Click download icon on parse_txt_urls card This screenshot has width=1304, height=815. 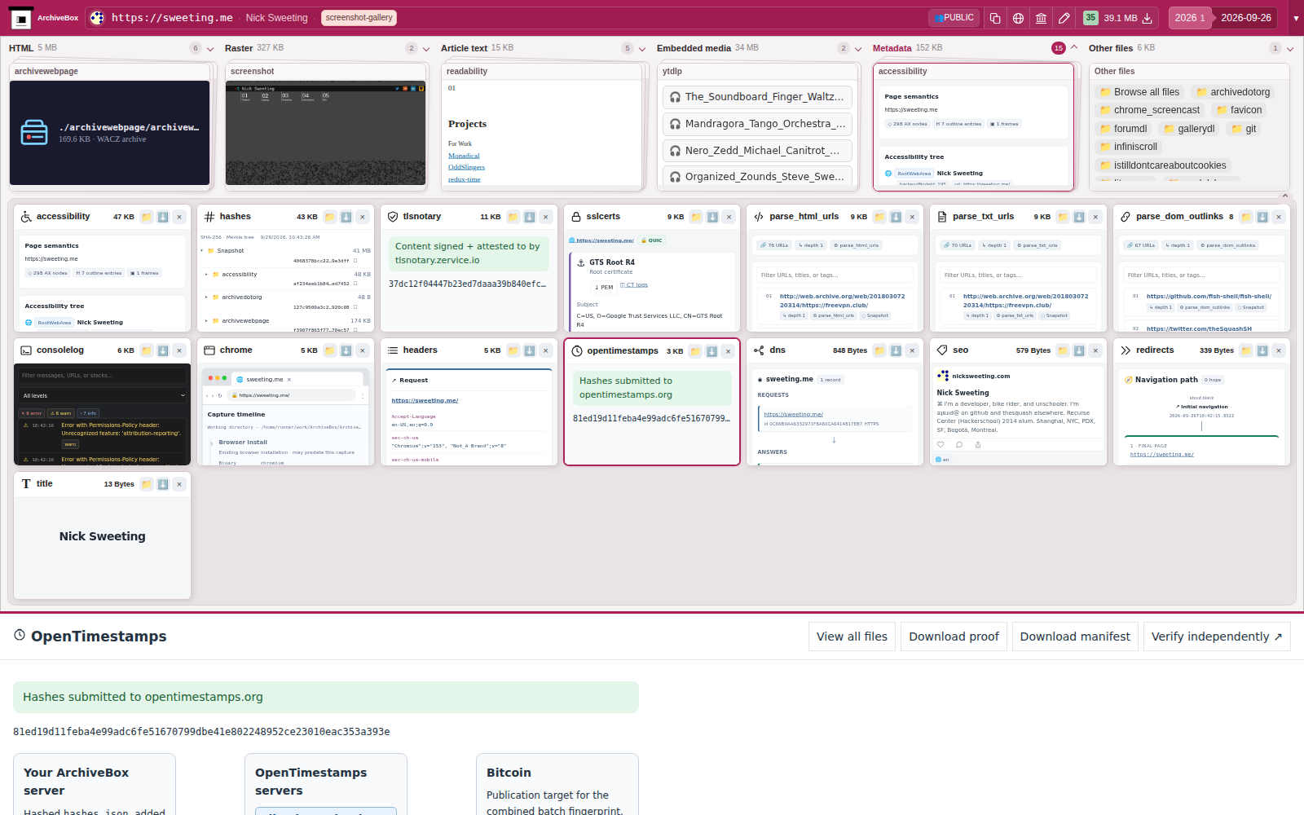(1079, 217)
